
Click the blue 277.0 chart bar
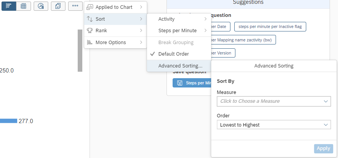8,121
